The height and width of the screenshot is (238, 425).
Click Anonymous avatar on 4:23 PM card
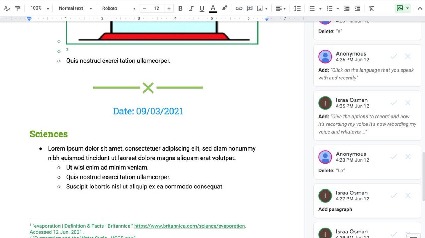click(325, 157)
